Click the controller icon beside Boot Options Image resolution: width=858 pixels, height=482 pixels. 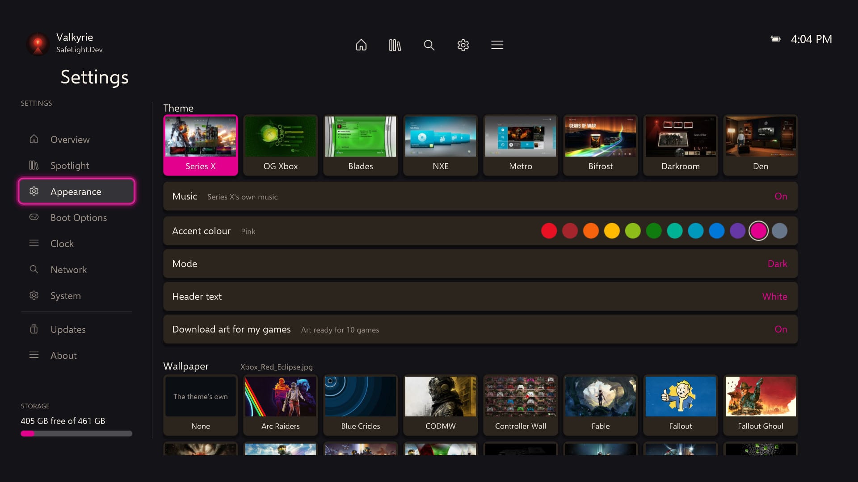coord(34,217)
